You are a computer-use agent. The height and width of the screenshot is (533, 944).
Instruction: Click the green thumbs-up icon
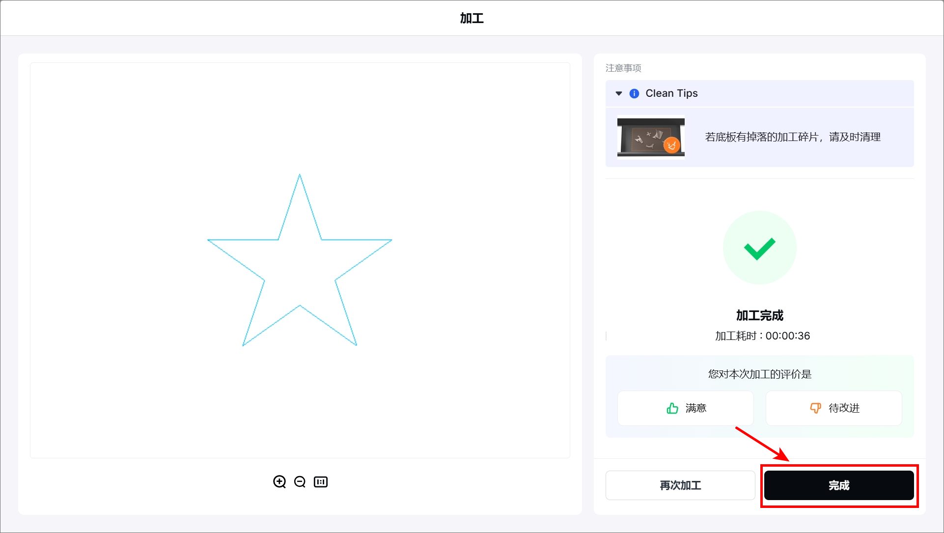click(x=672, y=408)
